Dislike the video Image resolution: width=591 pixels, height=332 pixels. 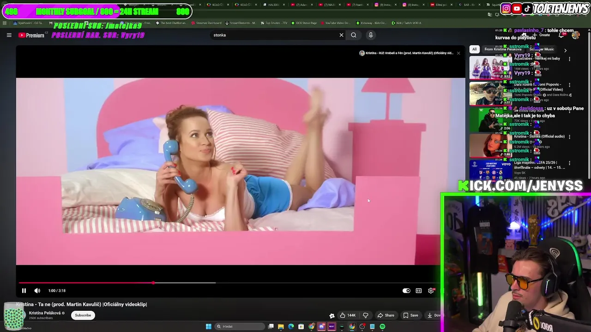coord(366,315)
